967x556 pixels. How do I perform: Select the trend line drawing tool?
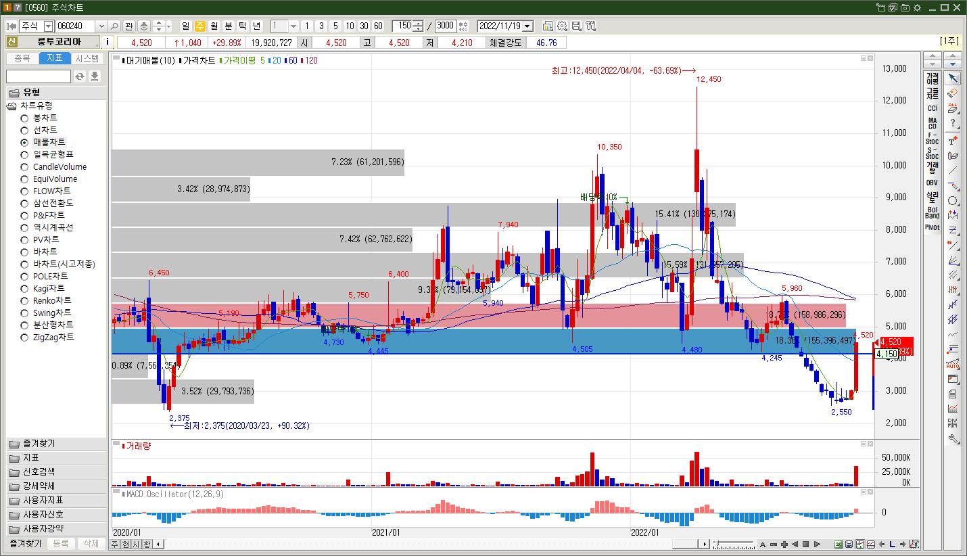[953, 170]
